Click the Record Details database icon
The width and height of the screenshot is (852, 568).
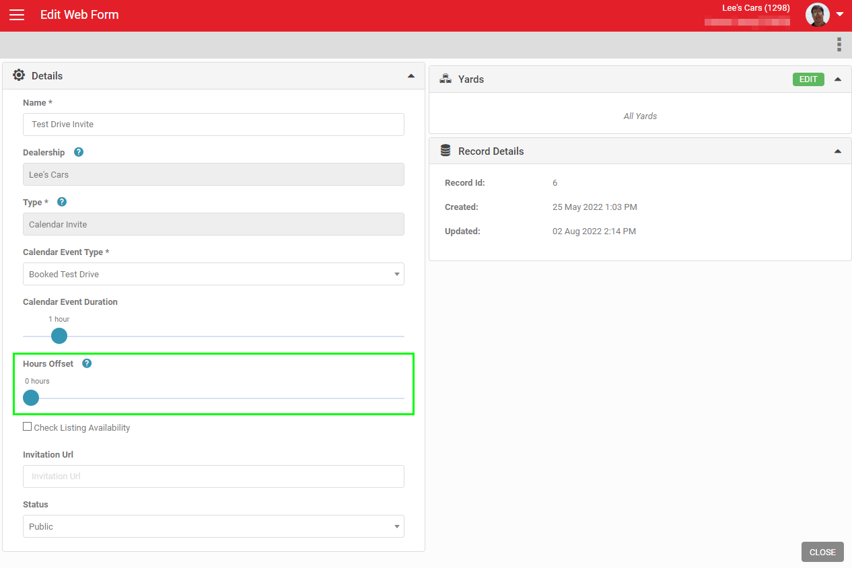tap(446, 151)
